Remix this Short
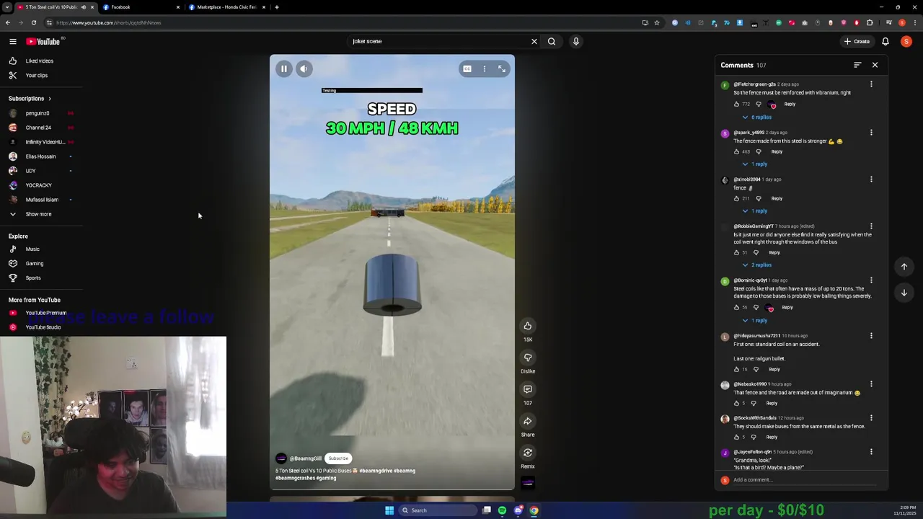This screenshot has height=519, width=923. point(528,453)
